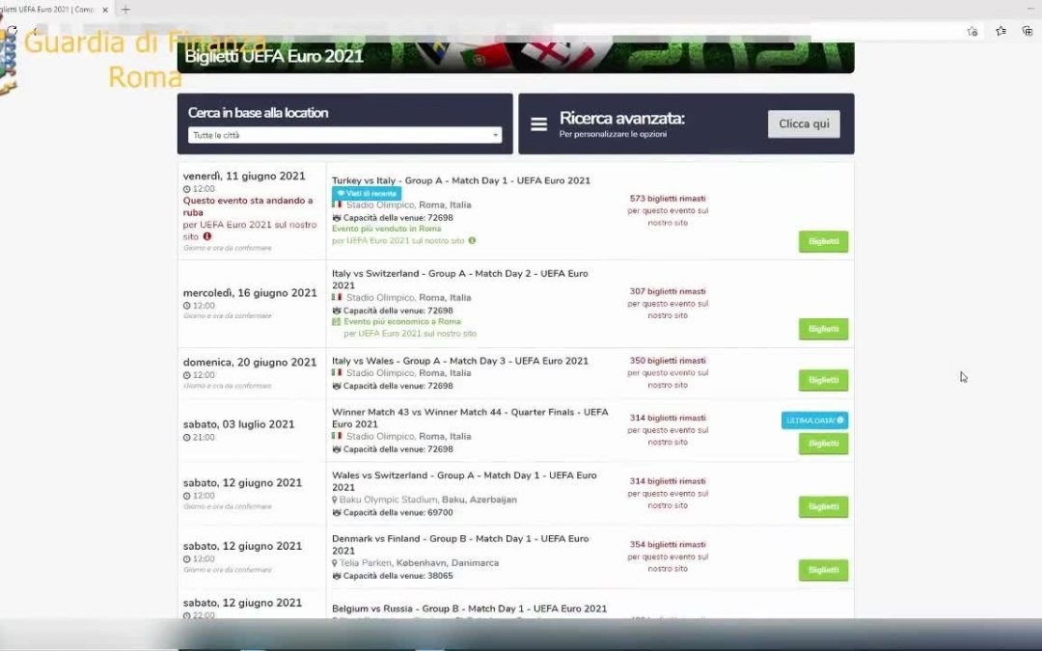Open the browser favorites list
Screen dimensions: 1042x651
point(1001,31)
